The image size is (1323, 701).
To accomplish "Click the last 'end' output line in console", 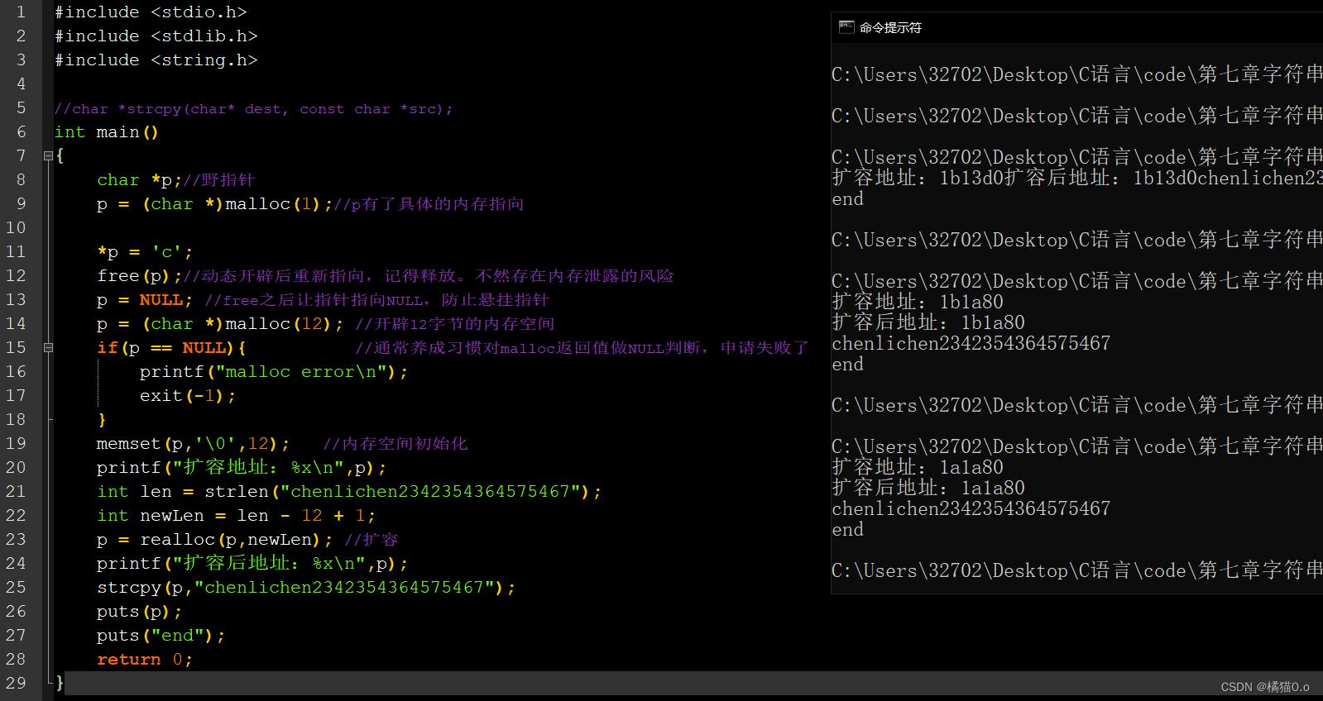I will point(847,529).
